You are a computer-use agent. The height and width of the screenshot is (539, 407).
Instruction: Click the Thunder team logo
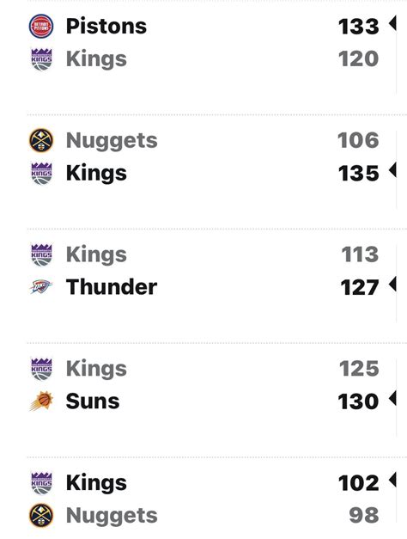(41, 287)
